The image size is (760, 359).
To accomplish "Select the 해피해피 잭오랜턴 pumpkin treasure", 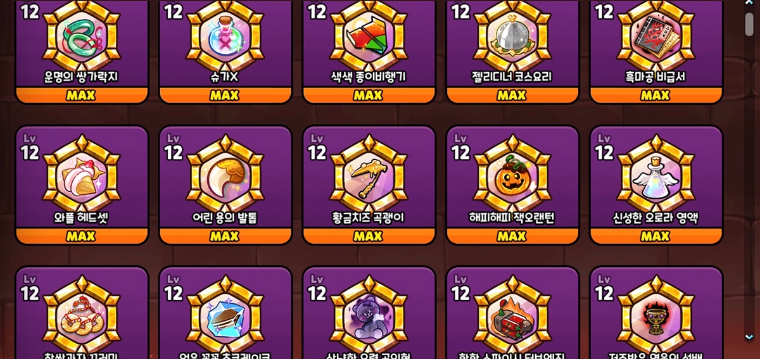I will pyautogui.click(x=513, y=173).
